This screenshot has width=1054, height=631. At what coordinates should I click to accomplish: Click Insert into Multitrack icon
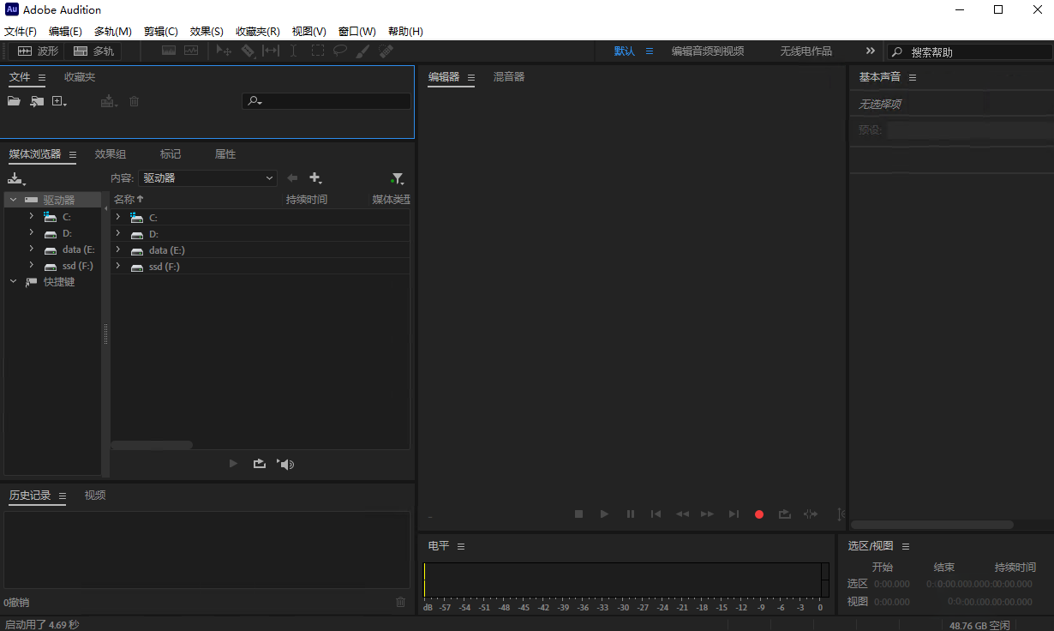point(108,101)
